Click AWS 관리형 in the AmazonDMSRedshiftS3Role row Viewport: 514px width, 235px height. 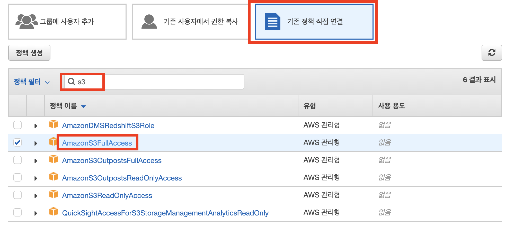coord(322,125)
